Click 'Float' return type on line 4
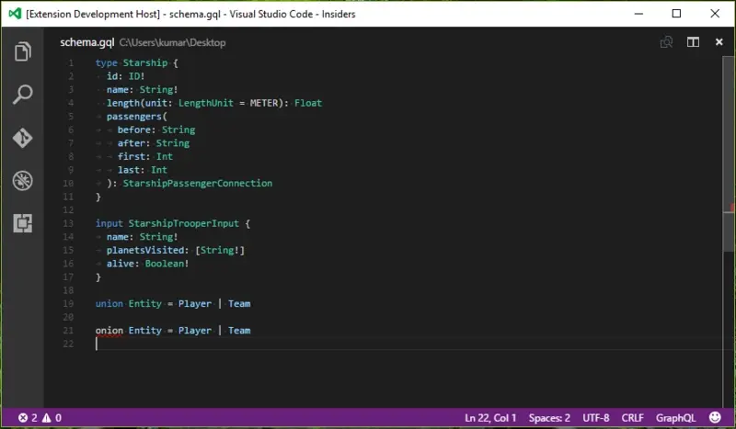The image size is (736, 429). click(308, 103)
